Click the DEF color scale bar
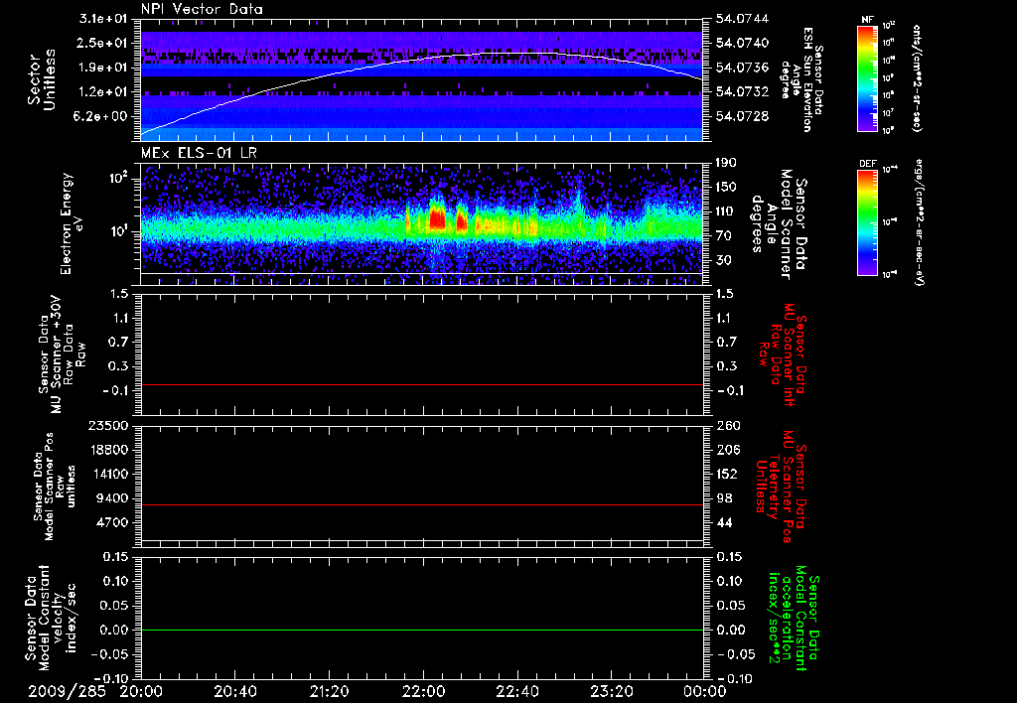The height and width of the screenshot is (703, 1017). (867, 221)
